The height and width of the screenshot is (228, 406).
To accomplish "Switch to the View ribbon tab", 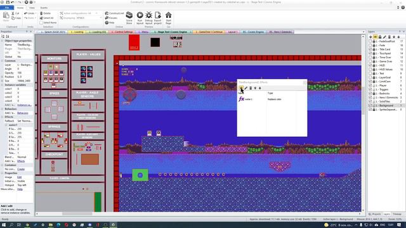I will tap(32, 8).
